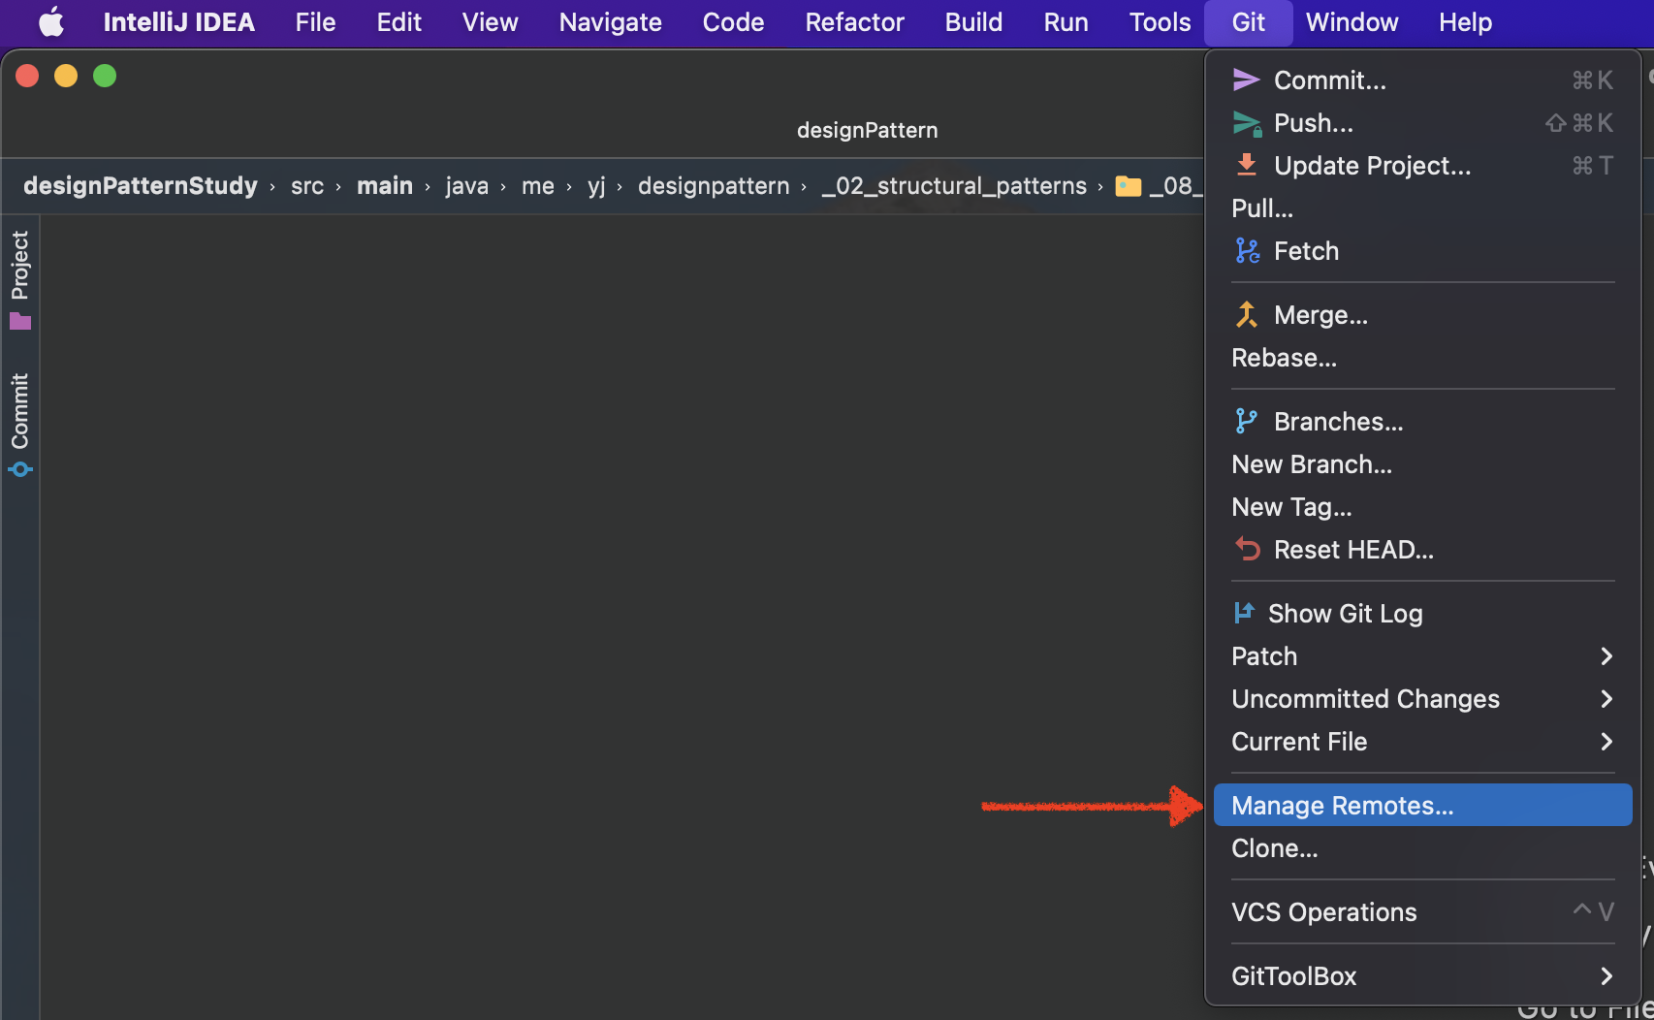Click designPatternStudy breadcrumb root
This screenshot has height=1020, width=1654.
141,185
